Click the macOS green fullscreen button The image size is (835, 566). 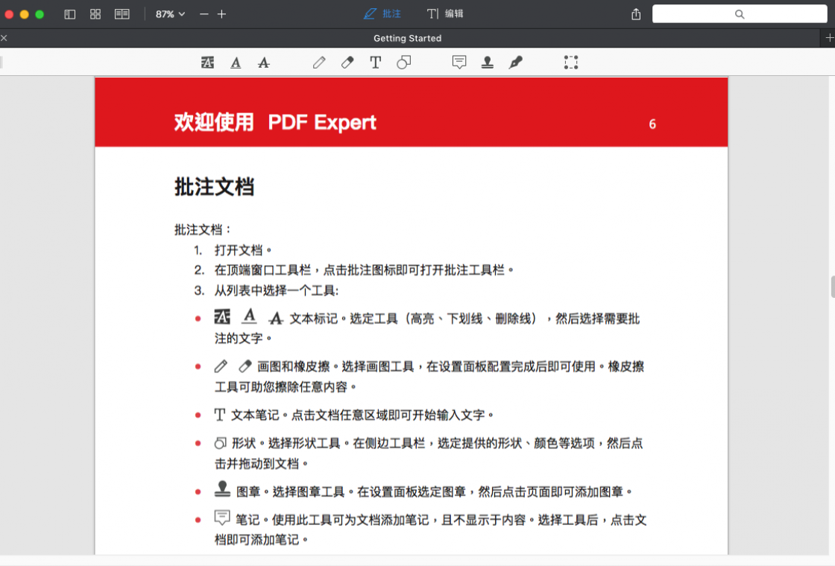point(40,14)
